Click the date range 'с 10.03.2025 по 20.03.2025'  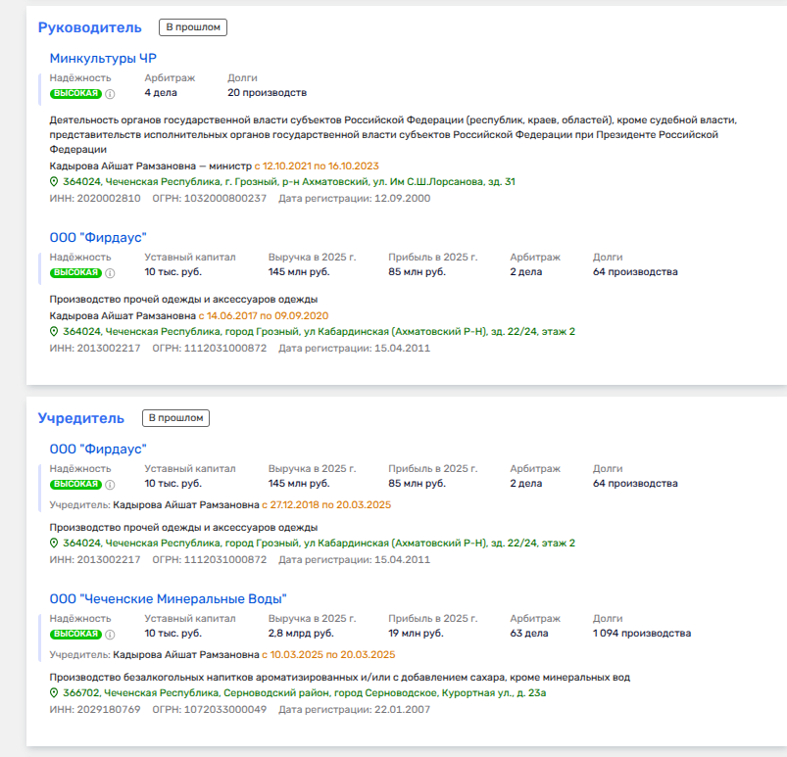pyautogui.click(x=328, y=655)
